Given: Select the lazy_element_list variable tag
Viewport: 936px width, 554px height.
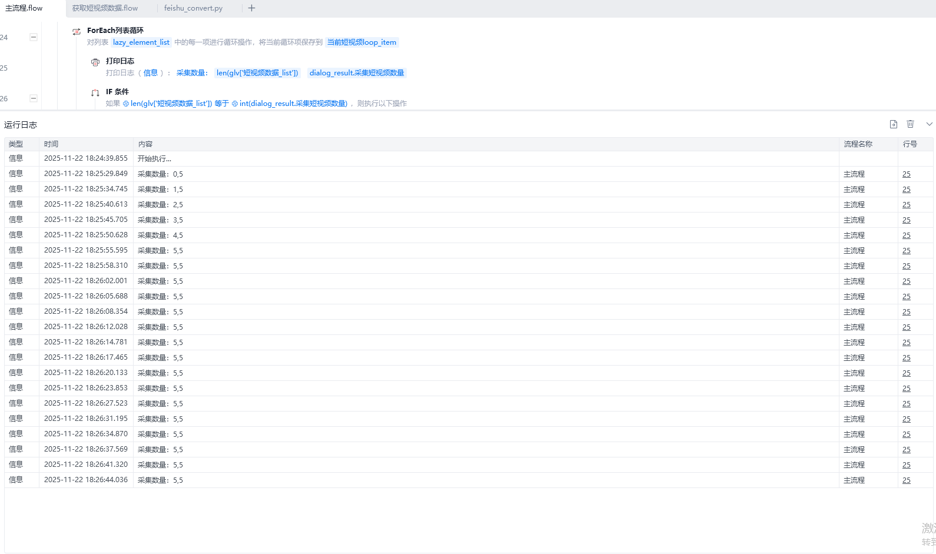Looking at the screenshot, I should coord(141,42).
